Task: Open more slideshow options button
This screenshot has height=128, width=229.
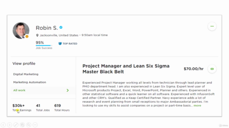Action: click(x=35, y=125)
